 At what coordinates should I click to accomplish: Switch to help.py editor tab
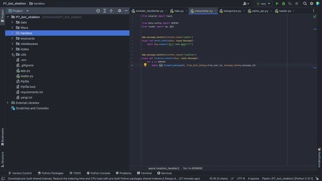click(177, 11)
